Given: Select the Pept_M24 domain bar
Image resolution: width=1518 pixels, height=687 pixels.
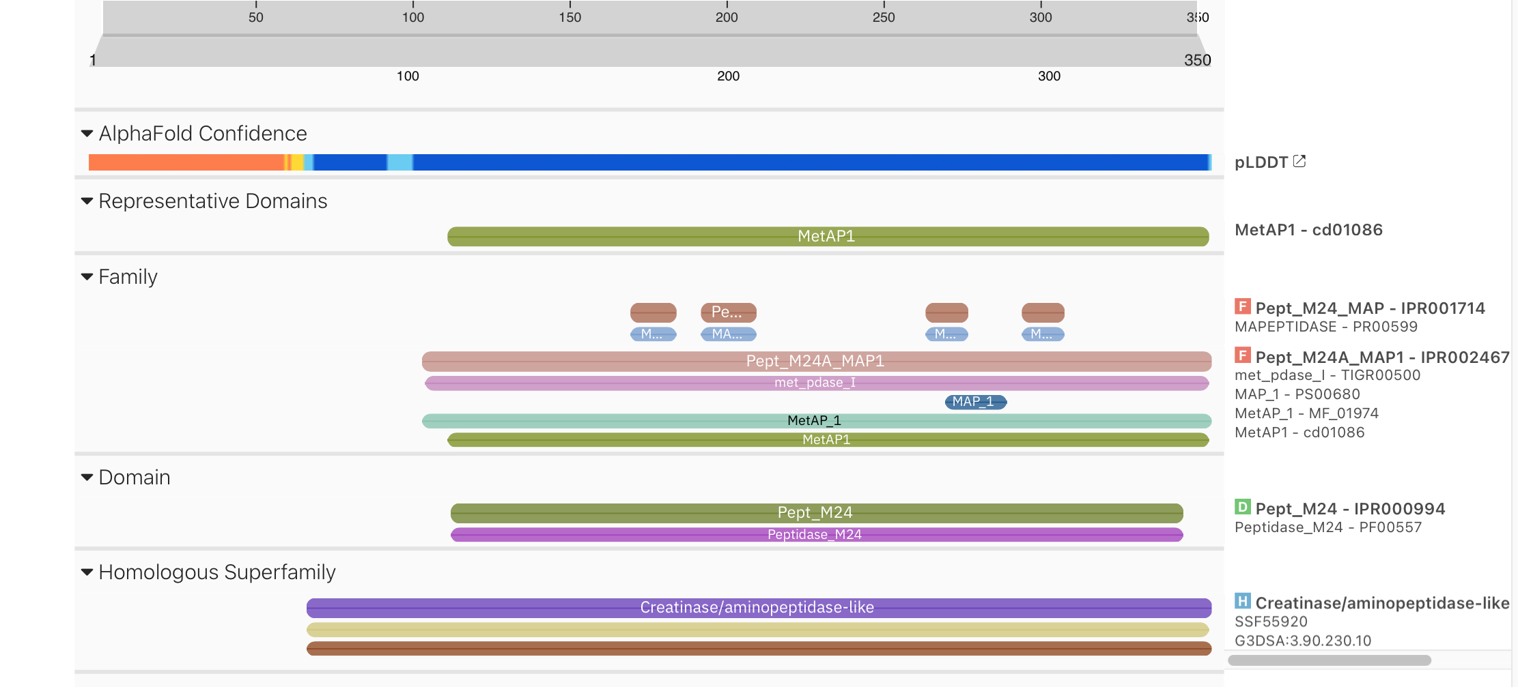Looking at the screenshot, I should pos(817,513).
